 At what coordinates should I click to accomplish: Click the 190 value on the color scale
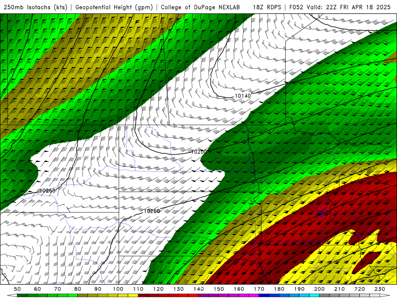tap(299, 289)
